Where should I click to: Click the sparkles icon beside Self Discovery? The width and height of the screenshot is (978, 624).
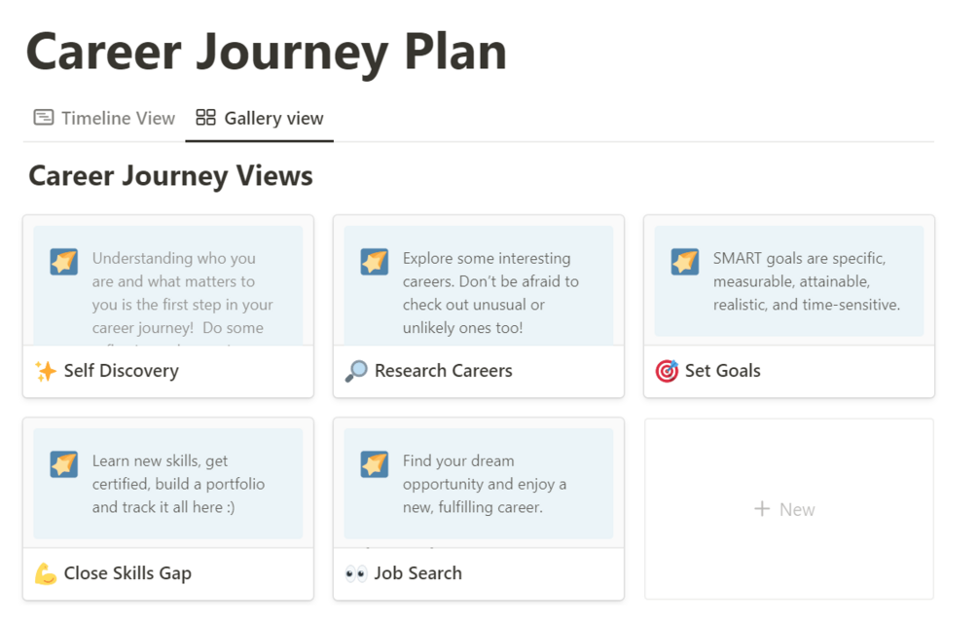tap(46, 371)
